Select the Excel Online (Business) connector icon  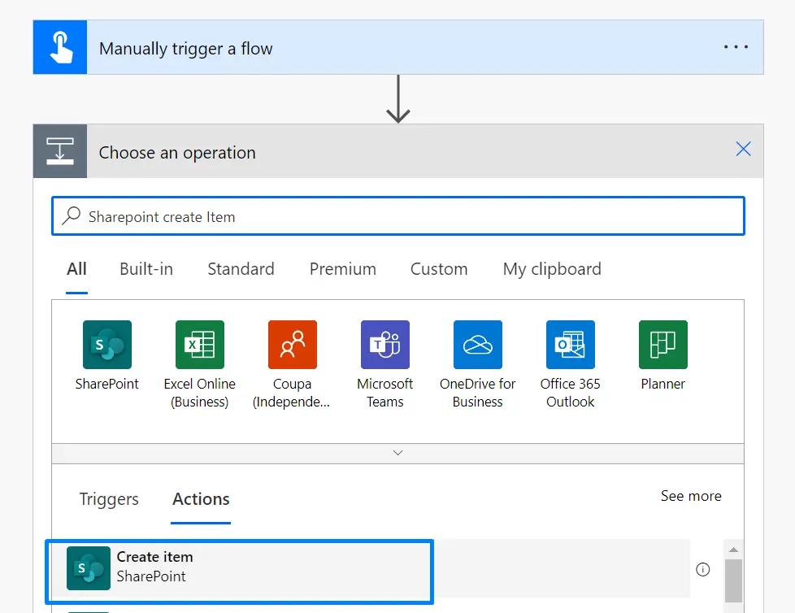200,345
